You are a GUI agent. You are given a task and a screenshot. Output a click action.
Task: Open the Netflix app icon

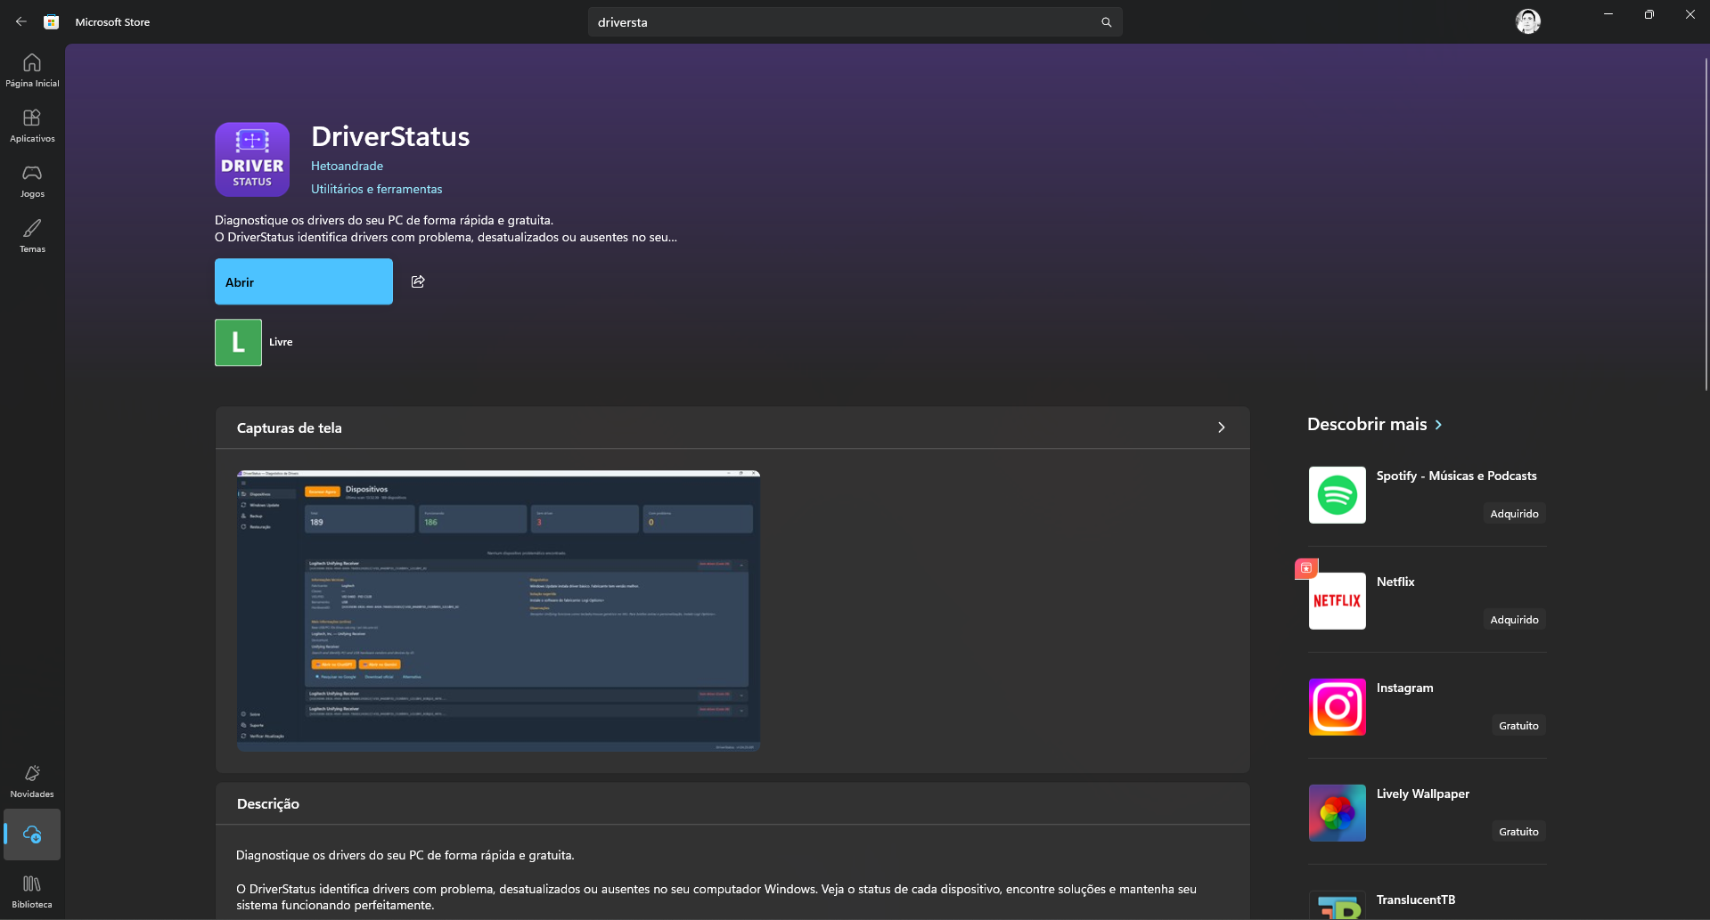click(x=1337, y=601)
